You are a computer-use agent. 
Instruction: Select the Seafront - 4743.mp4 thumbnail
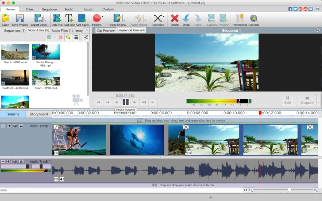(15, 78)
